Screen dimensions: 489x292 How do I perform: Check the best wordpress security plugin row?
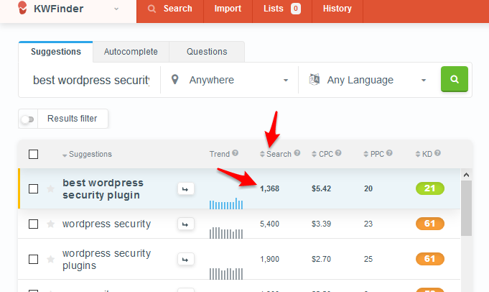tap(33, 188)
